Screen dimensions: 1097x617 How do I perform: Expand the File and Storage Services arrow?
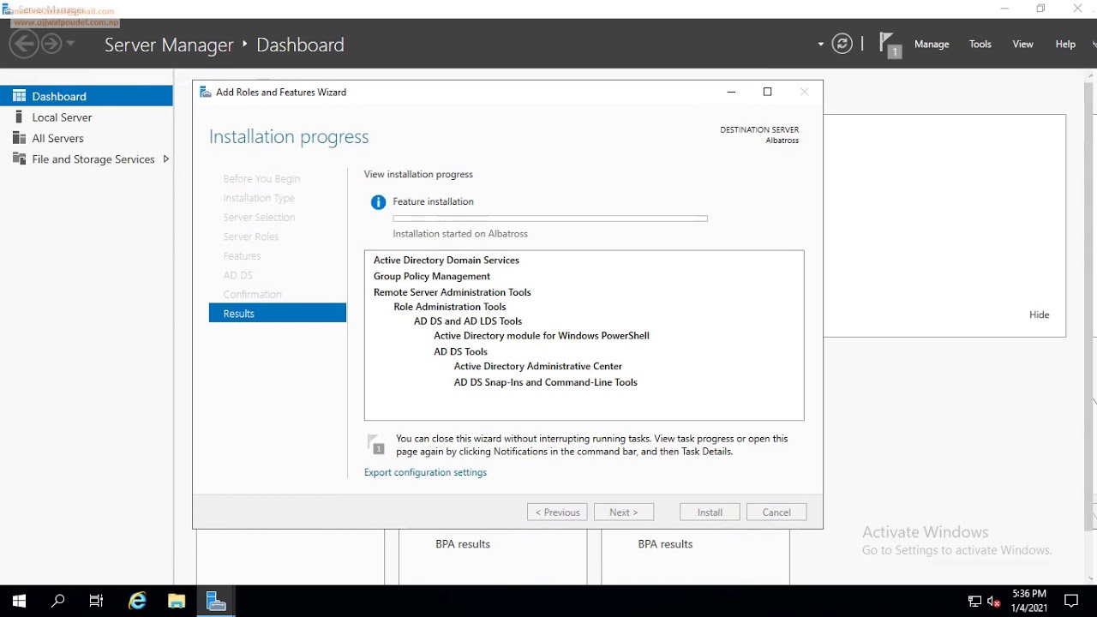pos(165,159)
